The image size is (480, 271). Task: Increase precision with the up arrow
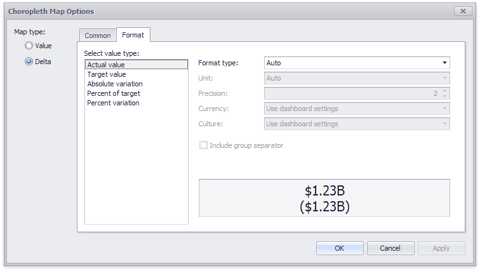point(444,90)
